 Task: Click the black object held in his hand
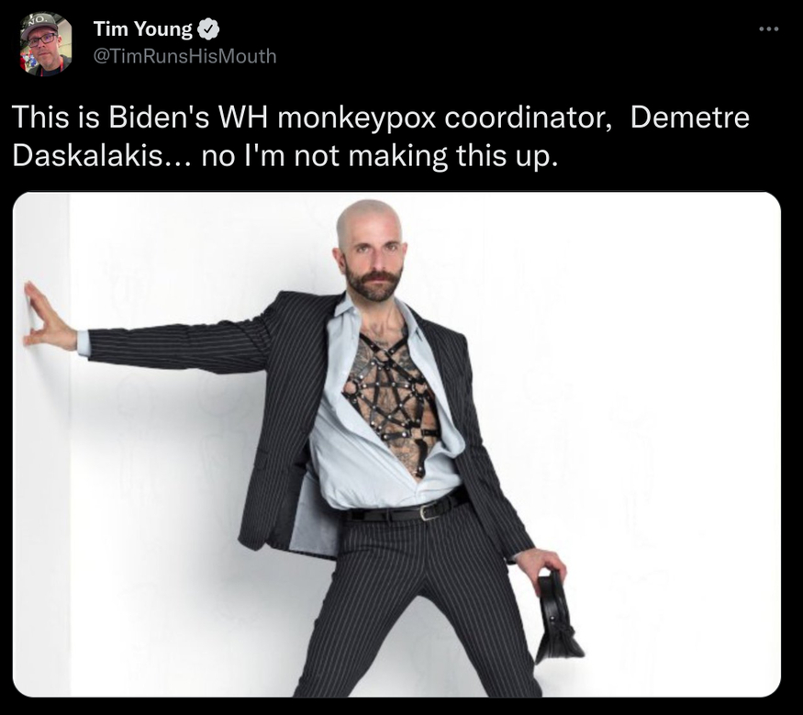pyautogui.click(x=556, y=617)
